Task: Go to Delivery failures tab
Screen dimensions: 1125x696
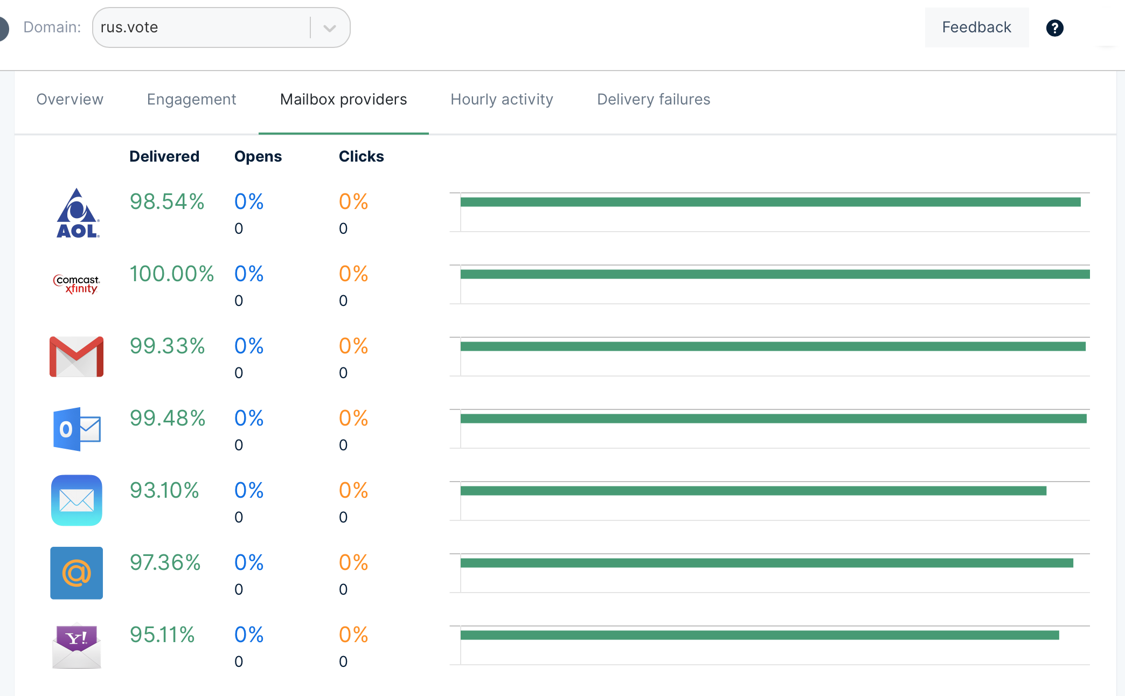Action: [x=653, y=100]
